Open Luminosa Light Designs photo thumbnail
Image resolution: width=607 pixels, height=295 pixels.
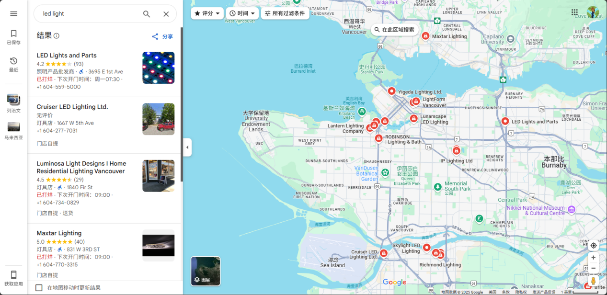click(159, 176)
